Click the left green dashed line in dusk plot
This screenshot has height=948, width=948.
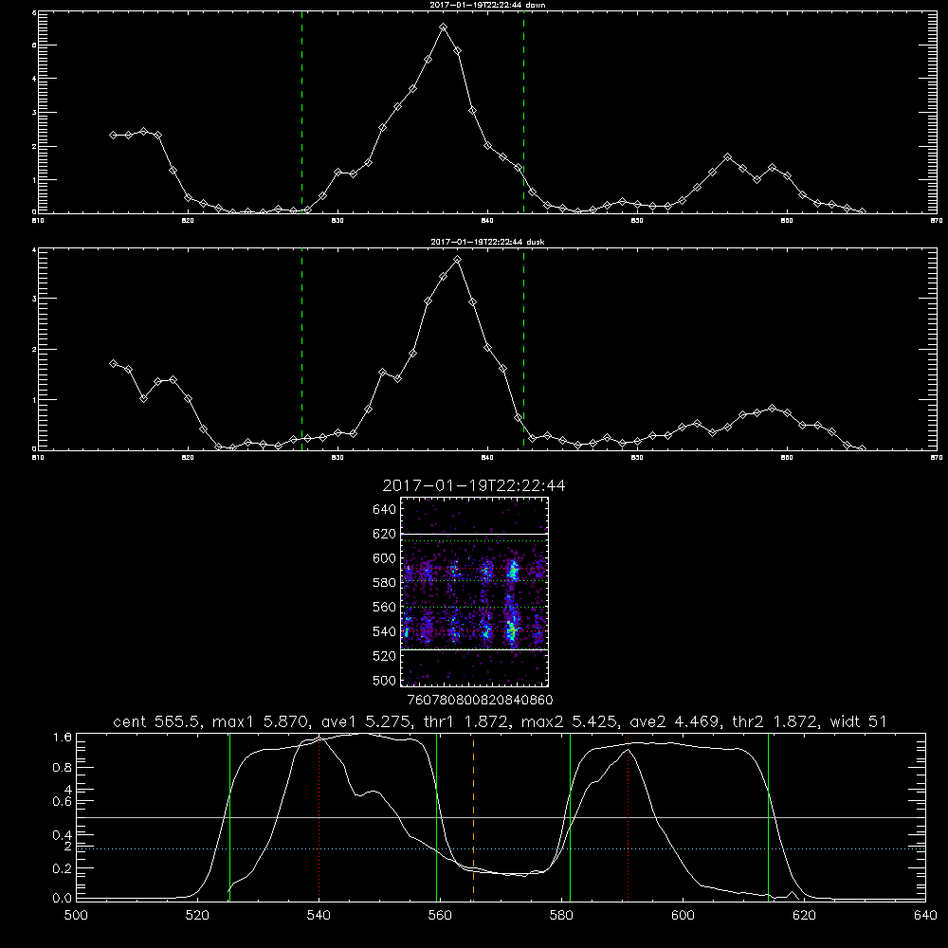pos(301,349)
